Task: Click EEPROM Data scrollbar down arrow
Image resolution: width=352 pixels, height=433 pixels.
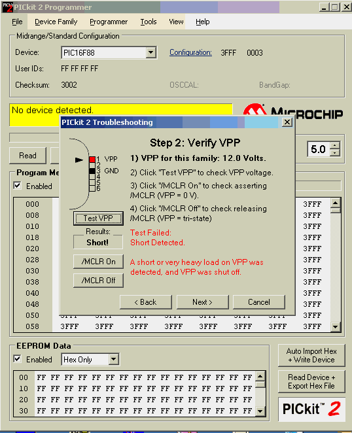Action: [x=260, y=411]
